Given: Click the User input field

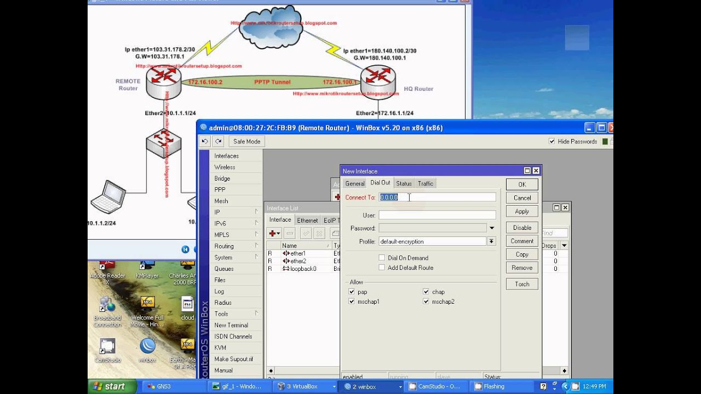Looking at the screenshot, I should 437,215.
